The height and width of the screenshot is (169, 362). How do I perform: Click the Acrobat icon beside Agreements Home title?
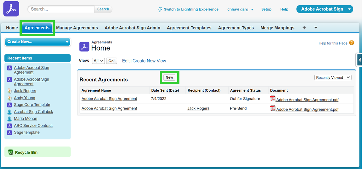click(84, 47)
